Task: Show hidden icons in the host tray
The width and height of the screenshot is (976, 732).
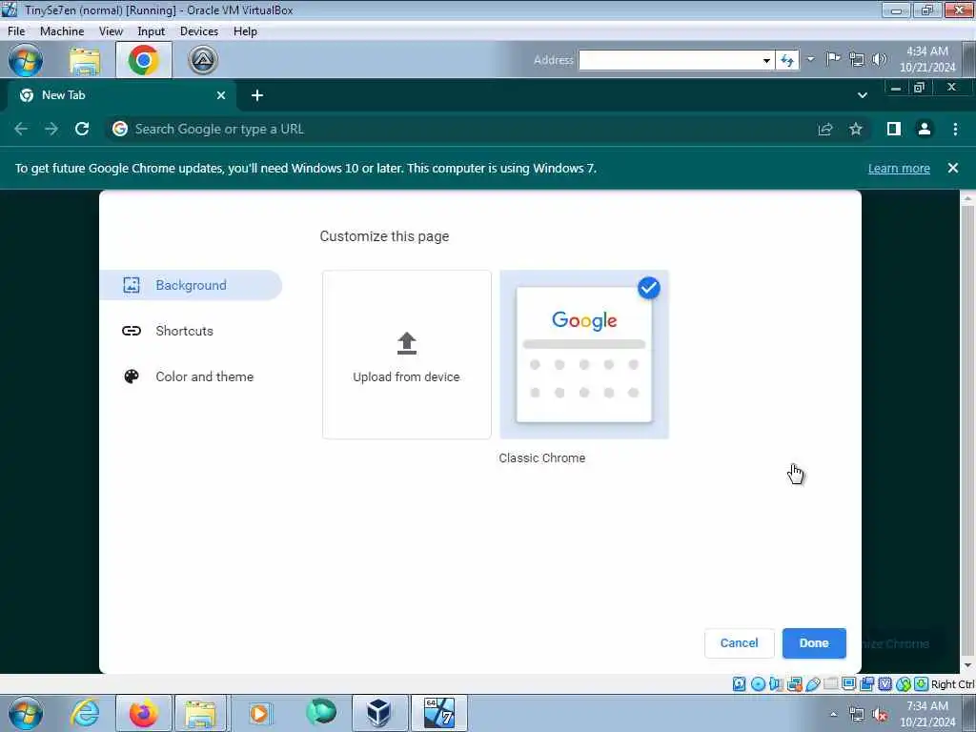Action: pyautogui.click(x=833, y=714)
